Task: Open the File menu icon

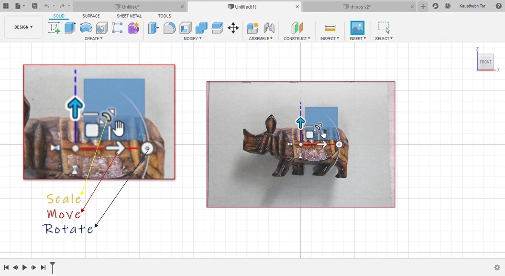Action: click(18, 6)
